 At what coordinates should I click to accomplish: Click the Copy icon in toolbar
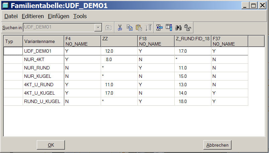[x=129, y=28]
